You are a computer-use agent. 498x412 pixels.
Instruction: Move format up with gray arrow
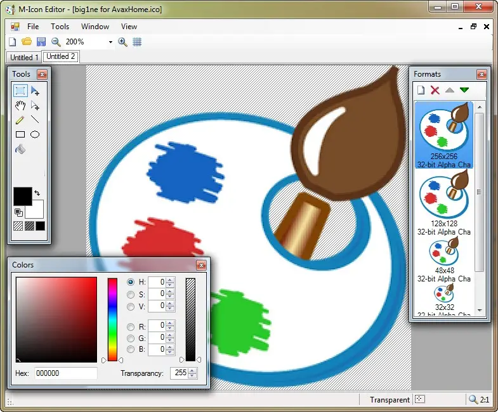pos(449,90)
